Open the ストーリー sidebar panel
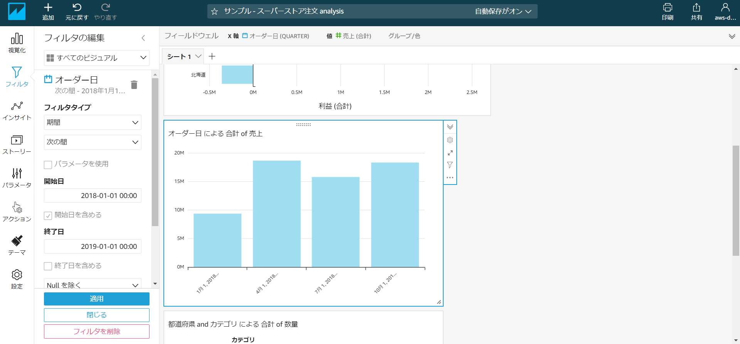 coord(17,144)
